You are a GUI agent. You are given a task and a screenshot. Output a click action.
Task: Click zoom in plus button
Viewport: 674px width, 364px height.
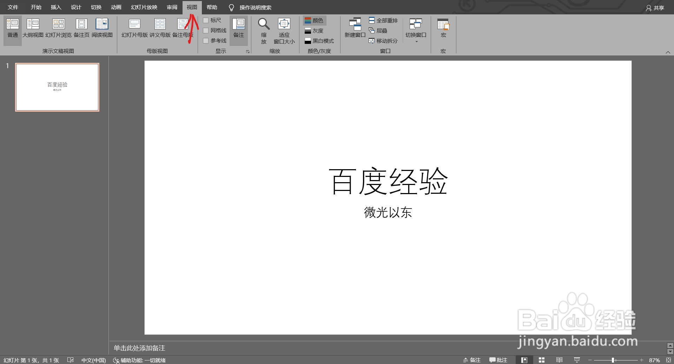tap(641, 360)
